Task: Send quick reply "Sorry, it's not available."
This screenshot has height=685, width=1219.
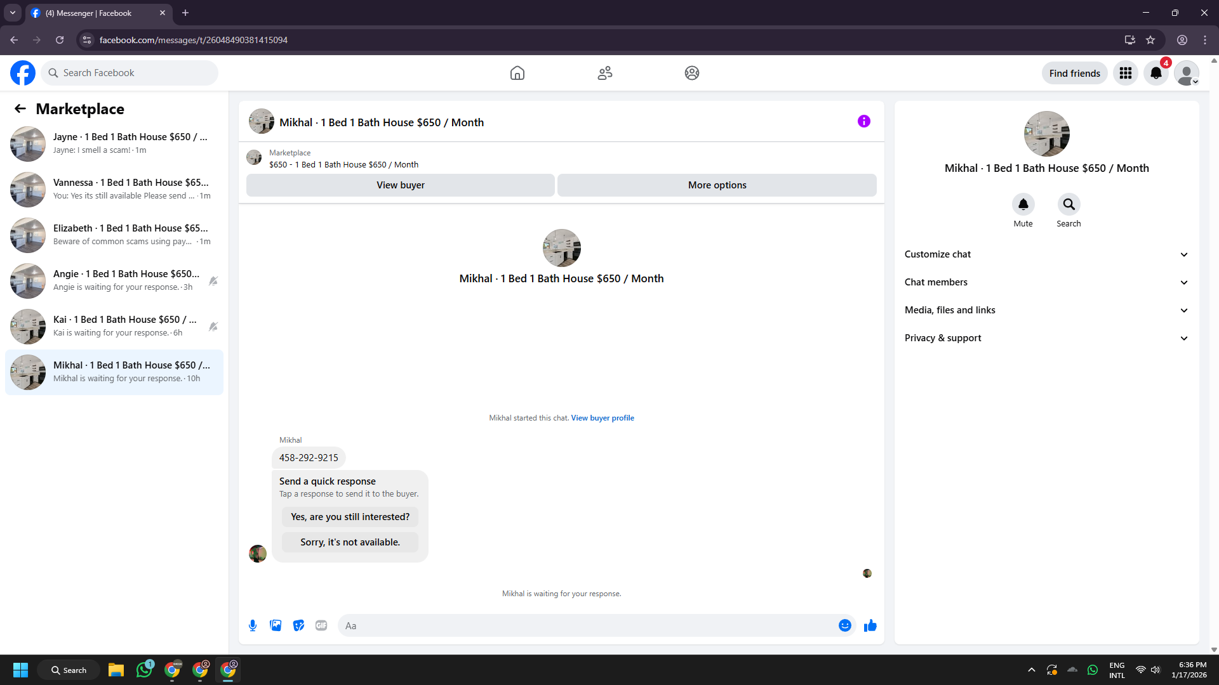Action: [x=350, y=542]
